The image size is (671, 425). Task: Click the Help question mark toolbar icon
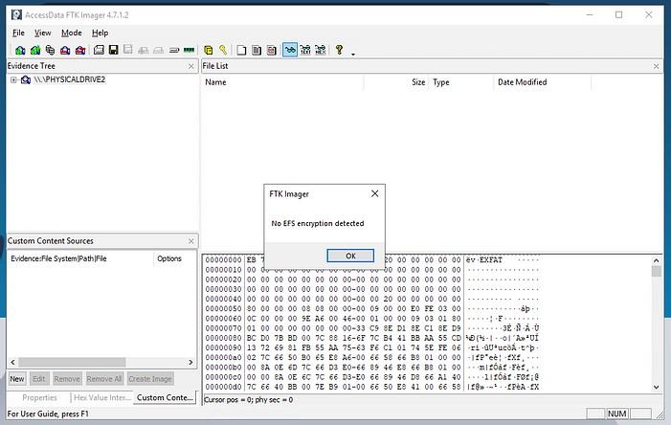click(x=340, y=50)
